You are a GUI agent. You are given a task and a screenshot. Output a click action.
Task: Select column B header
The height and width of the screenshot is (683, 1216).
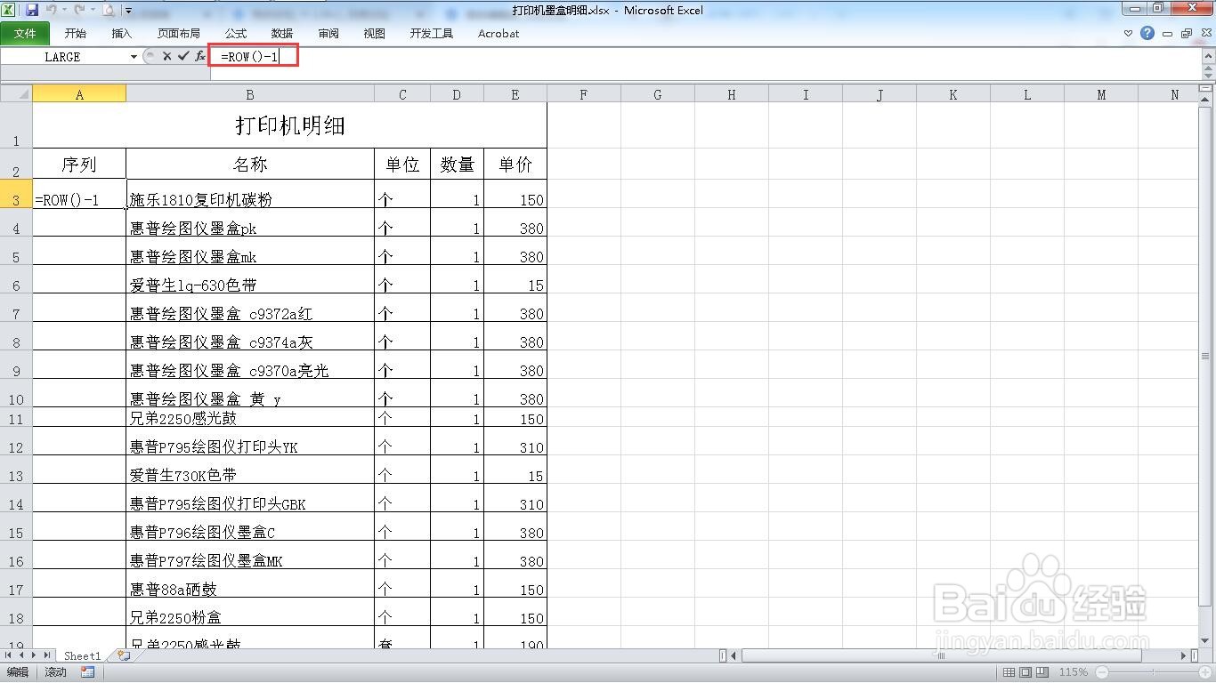coord(250,94)
